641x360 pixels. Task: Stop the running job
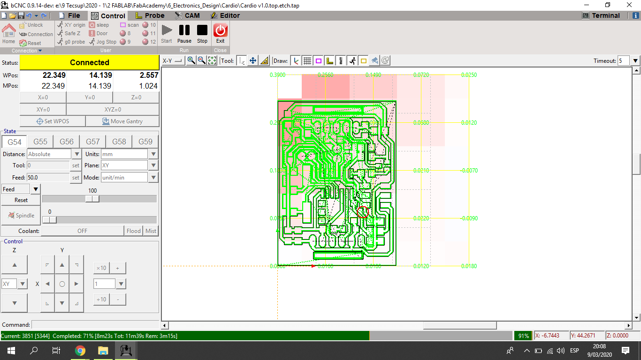click(202, 34)
